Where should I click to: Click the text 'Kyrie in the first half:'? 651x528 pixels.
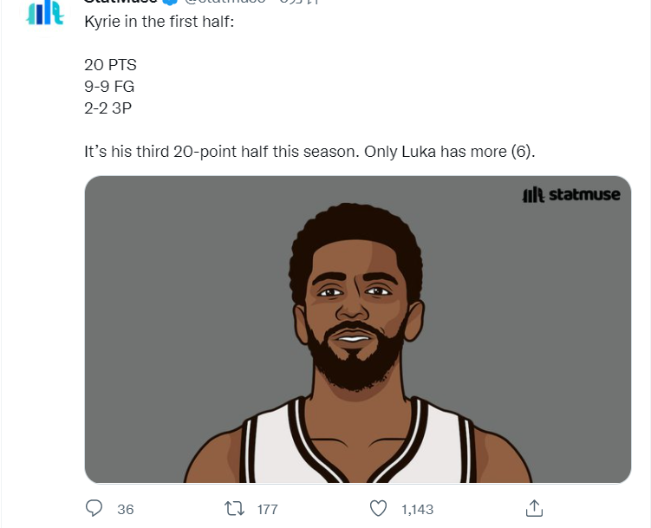pyautogui.click(x=159, y=22)
